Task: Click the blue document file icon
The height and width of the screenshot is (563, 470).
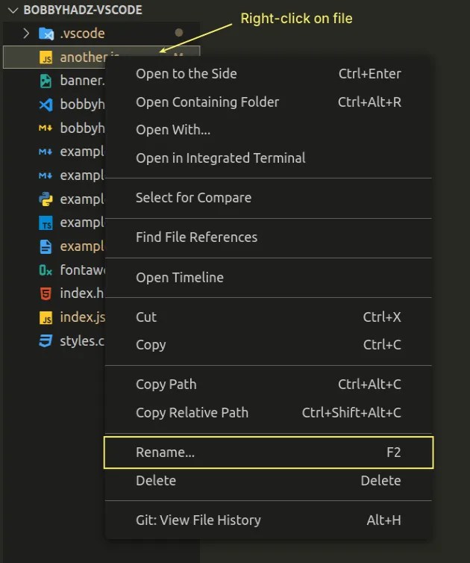Action: (x=46, y=246)
